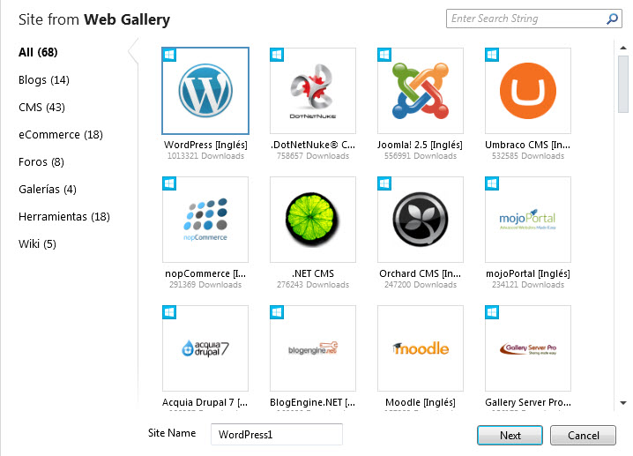The height and width of the screenshot is (456, 633).
Task: Click the scrollbar up arrow
Action: (x=623, y=48)
